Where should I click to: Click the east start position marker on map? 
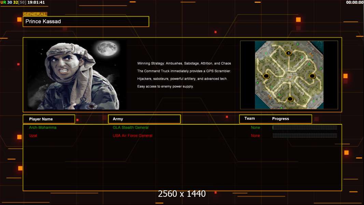tap(312, 76)
